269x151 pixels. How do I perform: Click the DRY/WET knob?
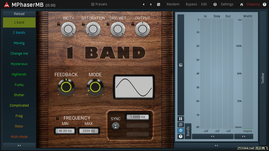(x=118, y=29)
